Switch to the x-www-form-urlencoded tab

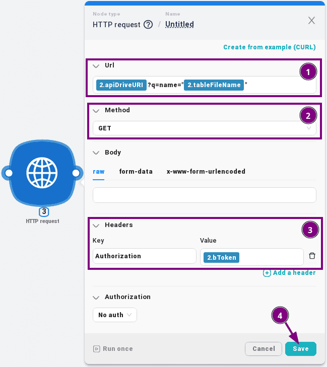click(206, 171)
